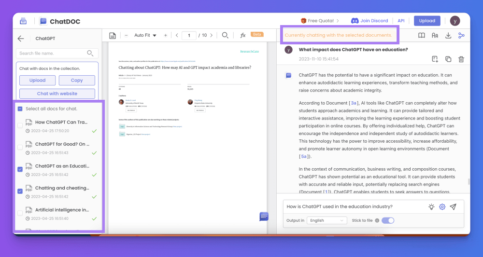
Task: Click the search magnifier in PDF toolbar
Action: (225, 35)
